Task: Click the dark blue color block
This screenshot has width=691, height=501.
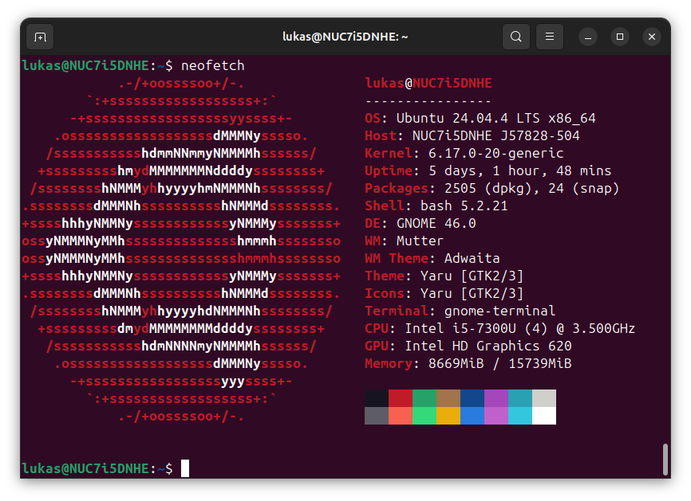Action: tap(472, 398)
